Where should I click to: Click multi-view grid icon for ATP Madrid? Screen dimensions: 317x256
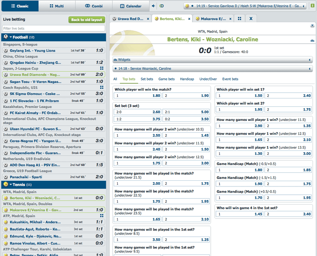(102, 216)
